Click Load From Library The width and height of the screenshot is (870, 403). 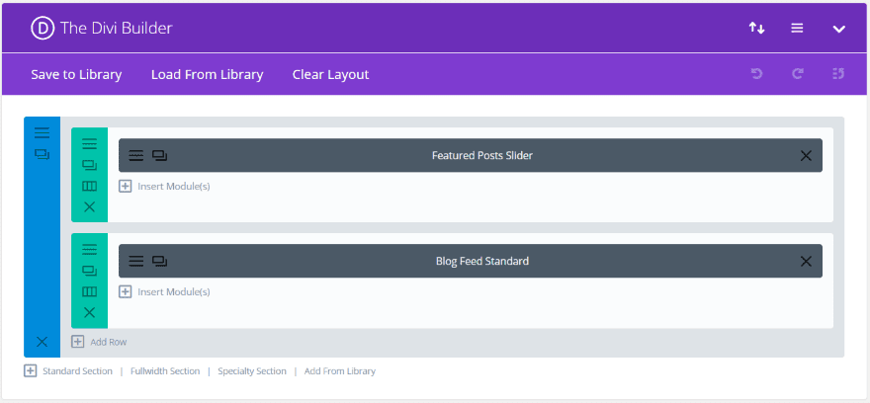pyautogui.click(x=207, y=74)
